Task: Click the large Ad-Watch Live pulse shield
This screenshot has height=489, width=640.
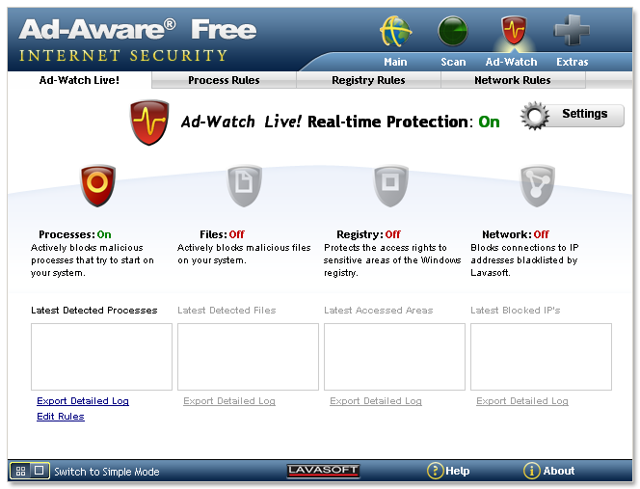Action: tap(149, 122)
